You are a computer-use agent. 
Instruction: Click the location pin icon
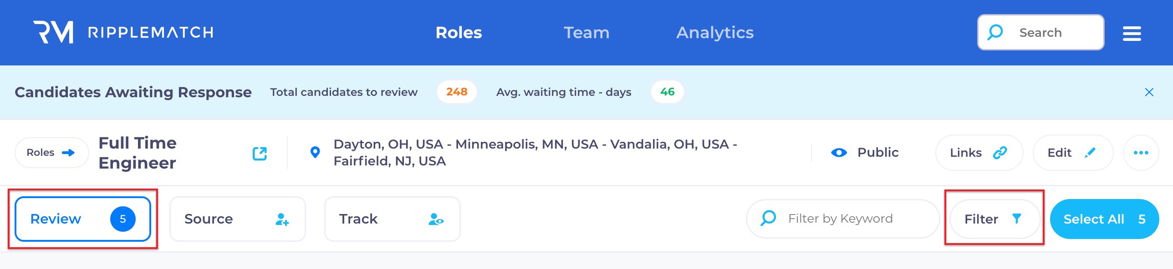(x=315, y=152)
